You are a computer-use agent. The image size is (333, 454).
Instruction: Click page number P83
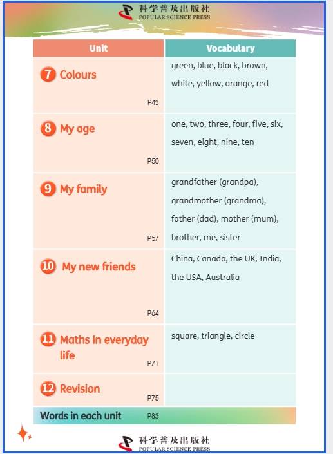[x=153, y=416]
